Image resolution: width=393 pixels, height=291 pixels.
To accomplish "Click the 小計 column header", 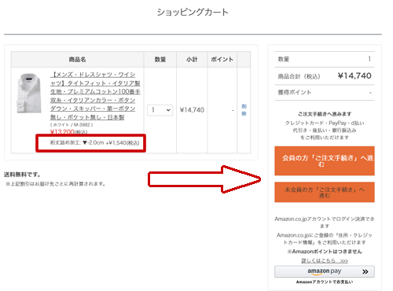I will pos(192,60).
